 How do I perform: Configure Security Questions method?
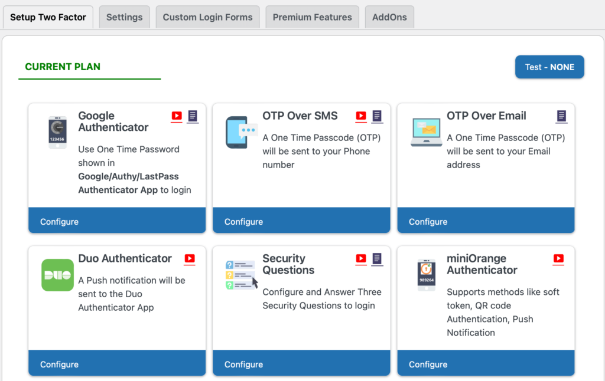pos(243,364)
